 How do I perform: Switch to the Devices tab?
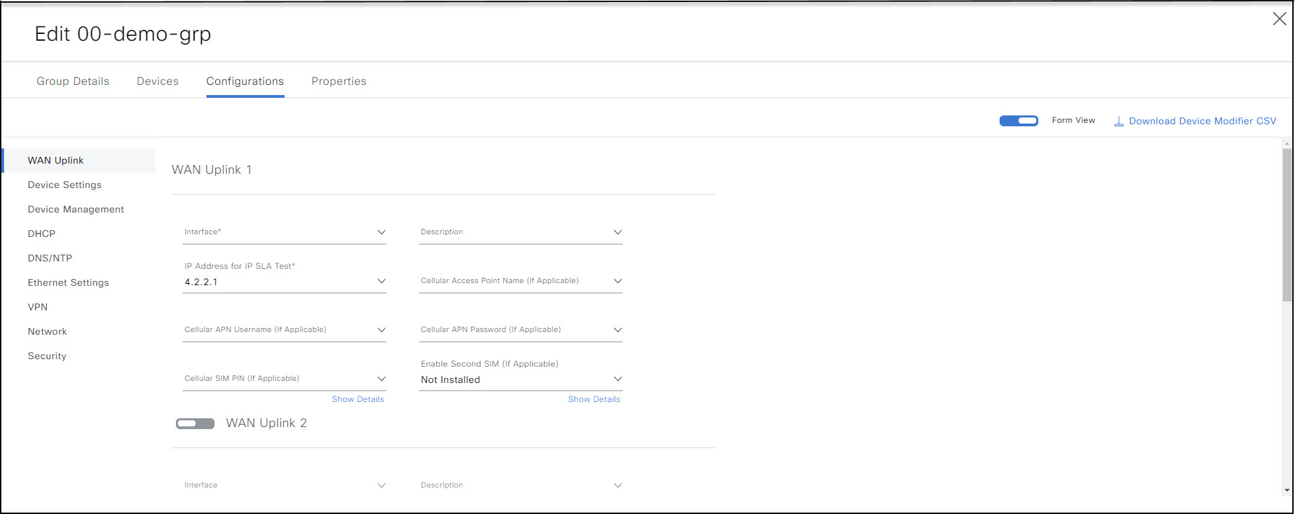158,81
